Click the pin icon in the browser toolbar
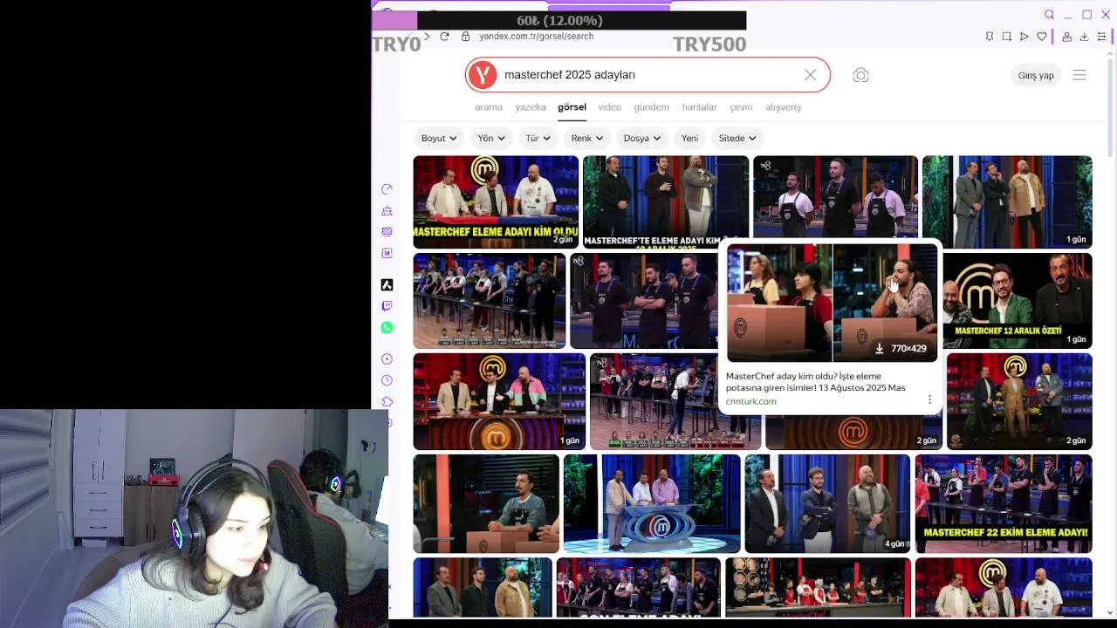The height and width of the screenshot is (628, 1117). coord(989,37)
